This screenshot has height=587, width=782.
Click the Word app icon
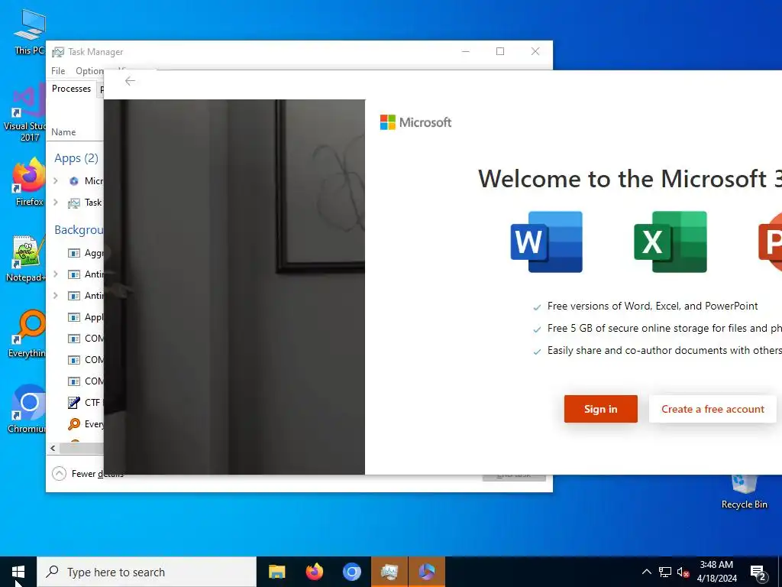coord(547,242)
